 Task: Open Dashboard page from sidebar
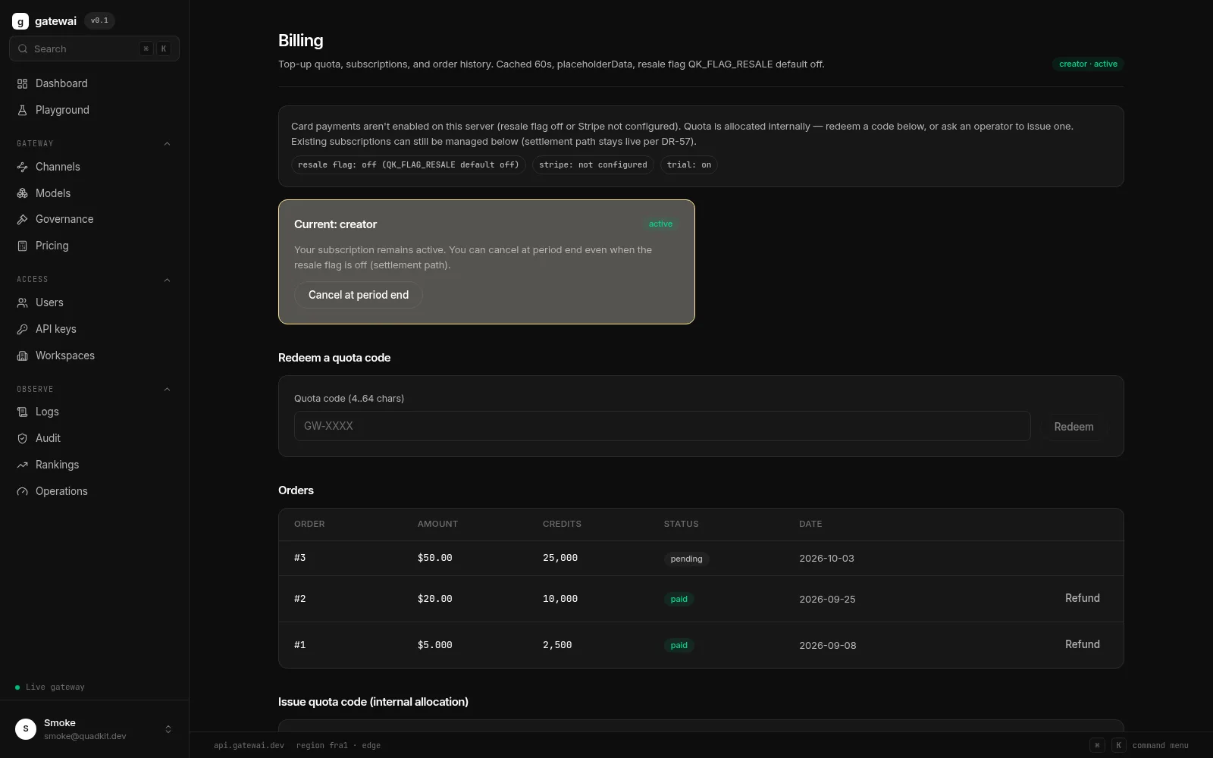tap(94, 83)
